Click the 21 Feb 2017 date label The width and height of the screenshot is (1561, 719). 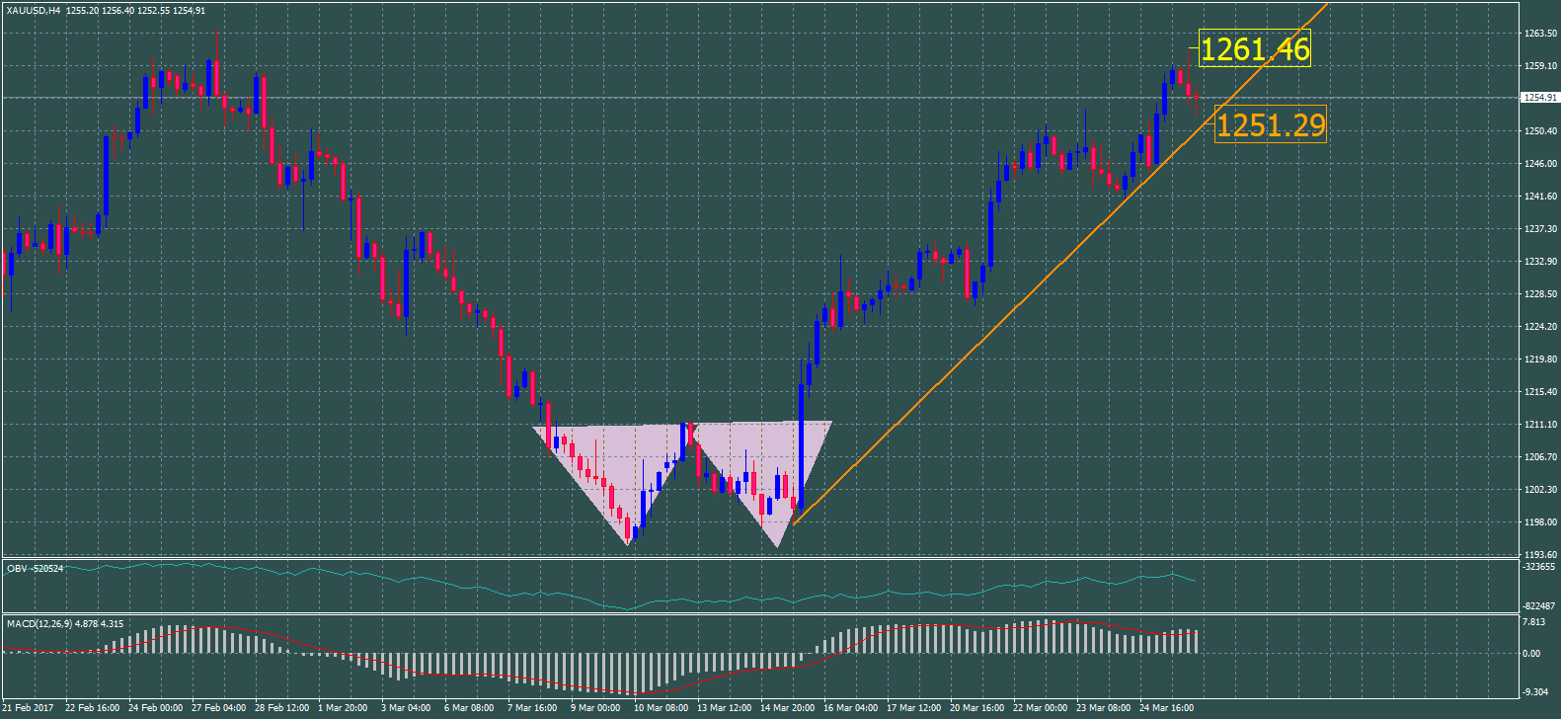[29, 708]
